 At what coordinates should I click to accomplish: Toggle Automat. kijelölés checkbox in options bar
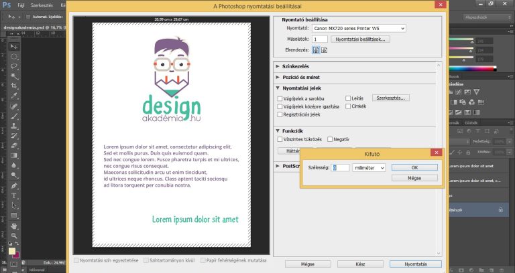click(28, 17)
